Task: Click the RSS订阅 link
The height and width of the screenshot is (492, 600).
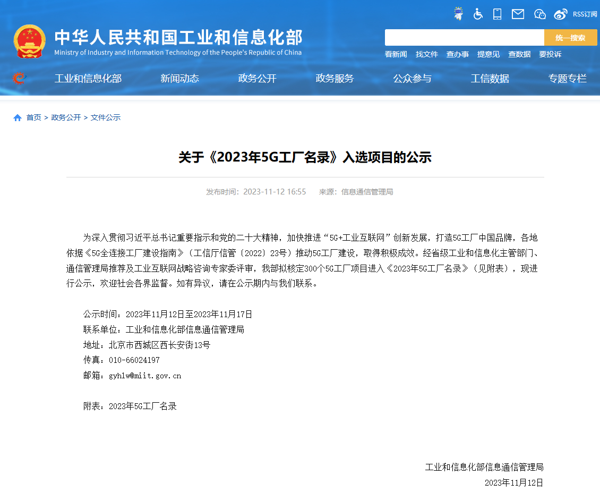Action: click(585, 14)
